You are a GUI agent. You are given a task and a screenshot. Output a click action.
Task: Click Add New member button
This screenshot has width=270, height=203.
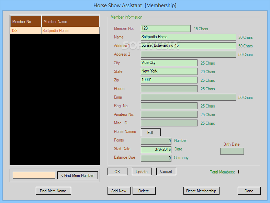(x=119, y=191)
